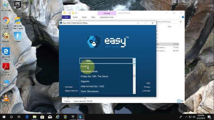Open the taskbar clock showing 4:36 PM
This screenshot has height=120, width=214.
(x=201, y=117)
